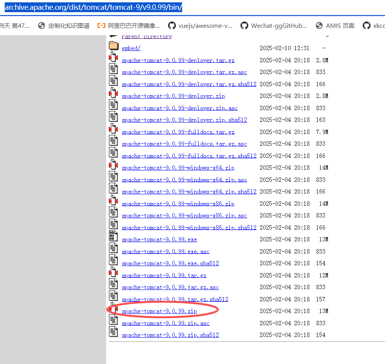The height and width of the screenshot is (364, 385).
Task: Go to Parent Directory link
Action: pyautogui.click(x=147, y=36)
